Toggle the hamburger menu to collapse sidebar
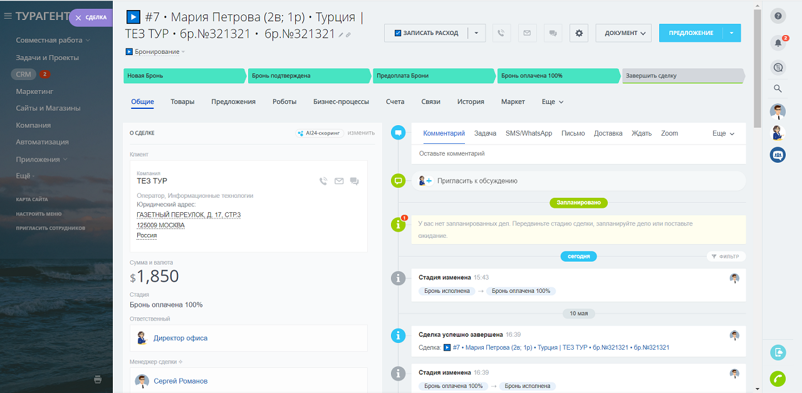The width and height of the screenshot is (802, 393). coord(8,16)
